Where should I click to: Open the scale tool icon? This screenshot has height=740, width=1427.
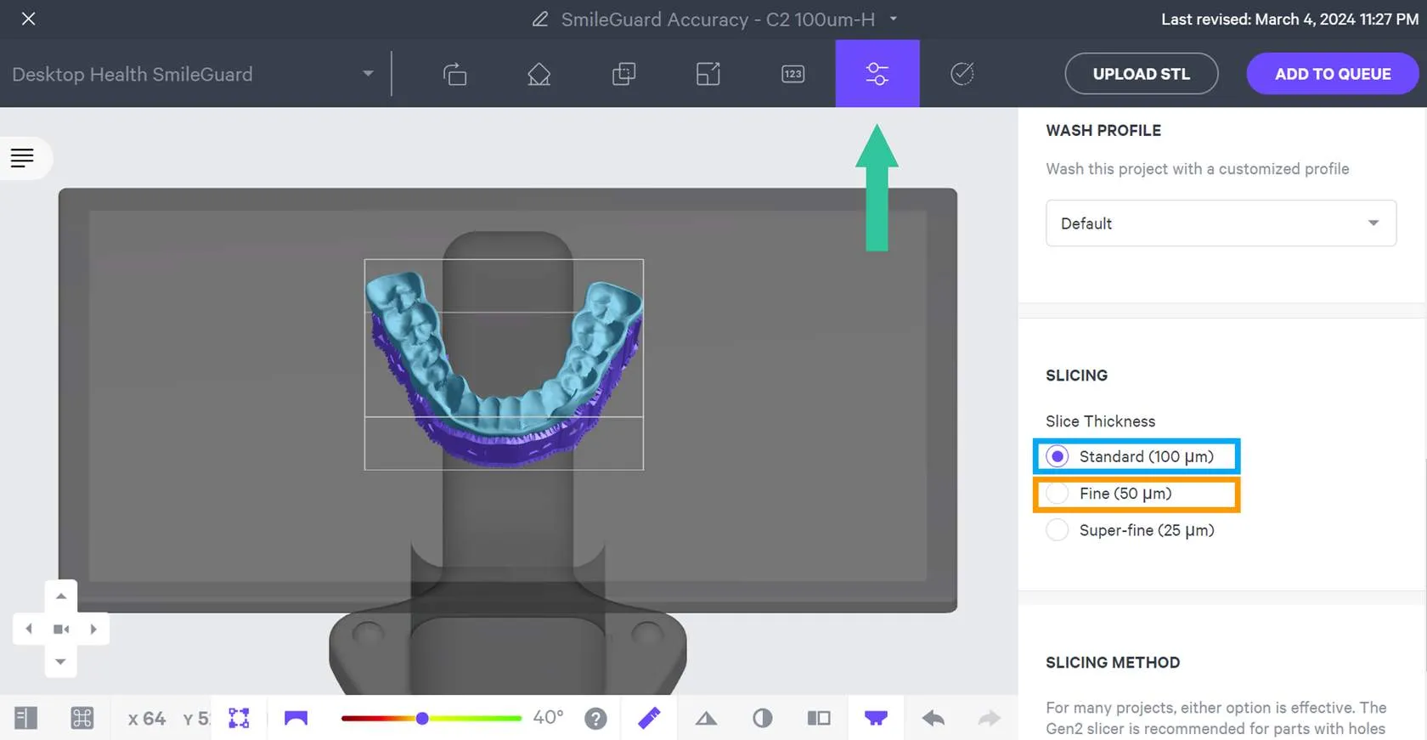point(708,74)
